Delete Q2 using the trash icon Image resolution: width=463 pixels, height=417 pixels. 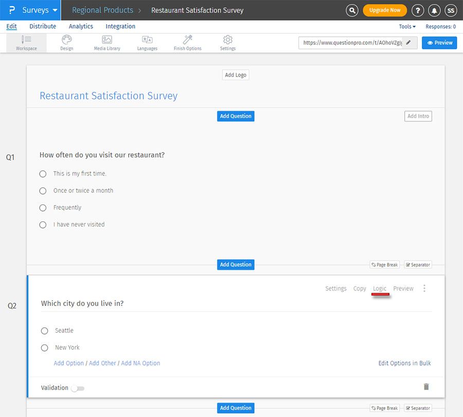(x=426, y=387)
